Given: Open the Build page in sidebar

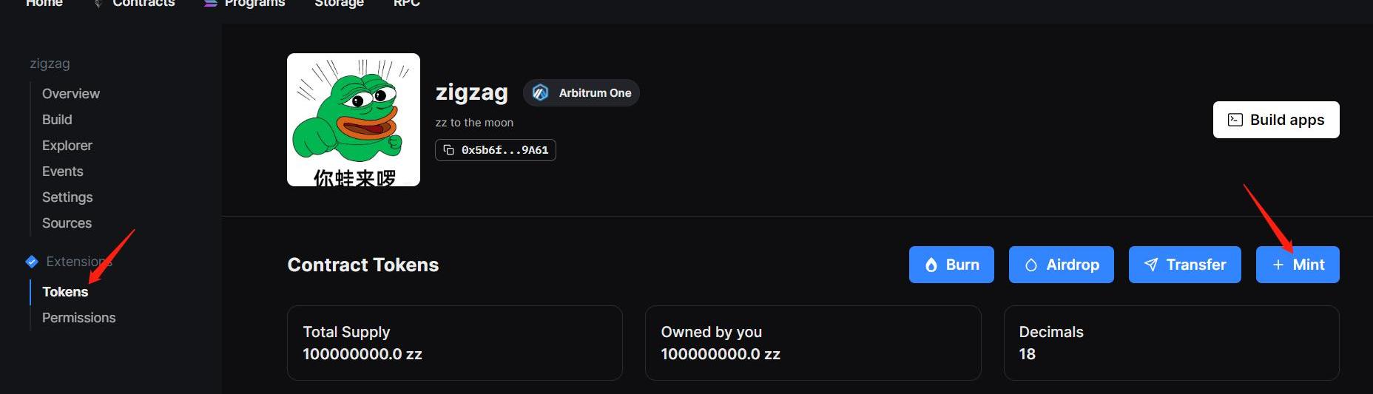Looking at the screenshot, I should [57, 120].
